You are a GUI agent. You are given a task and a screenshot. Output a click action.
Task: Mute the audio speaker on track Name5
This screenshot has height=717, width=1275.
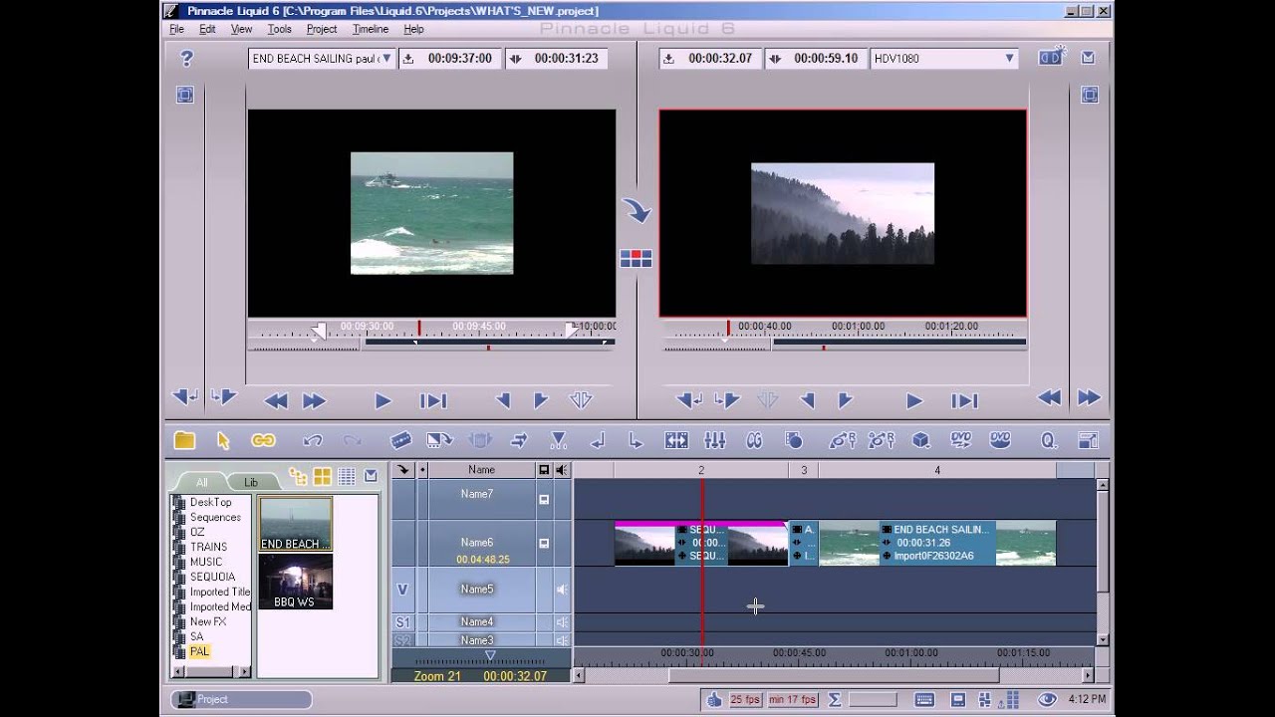click(x=562, y=590)
